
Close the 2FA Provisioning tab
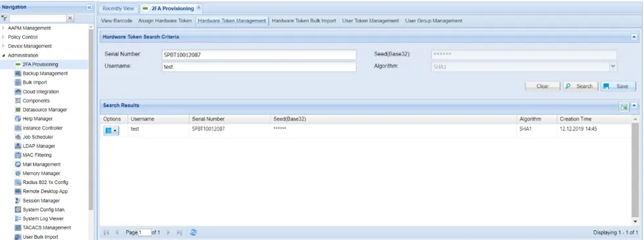198,8
